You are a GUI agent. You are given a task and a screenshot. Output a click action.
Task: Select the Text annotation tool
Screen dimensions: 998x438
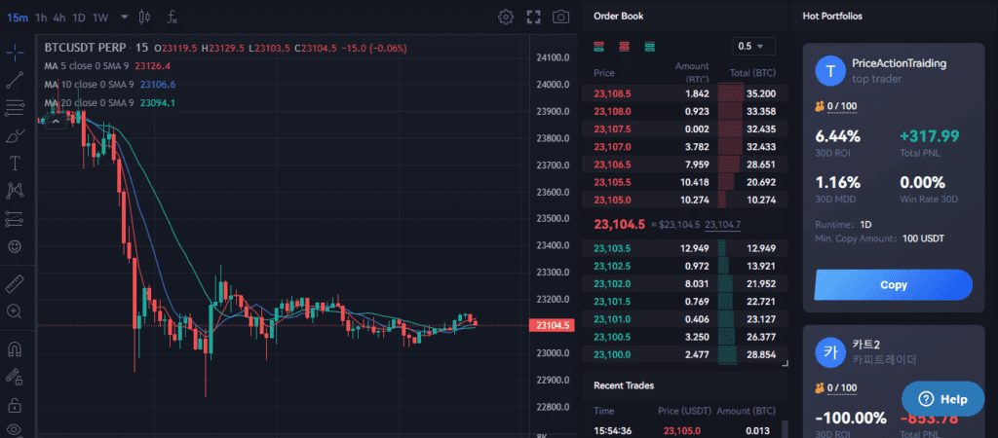pyautogui.click(x=15, y=164)
